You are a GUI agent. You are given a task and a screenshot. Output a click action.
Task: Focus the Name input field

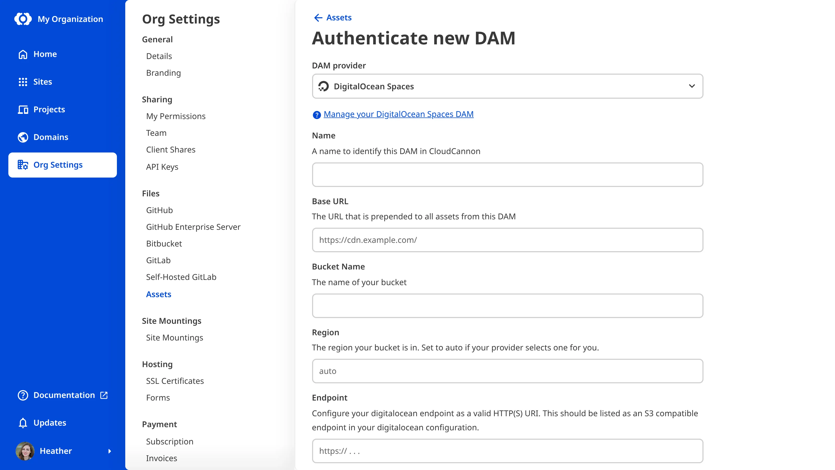point(507,174)
